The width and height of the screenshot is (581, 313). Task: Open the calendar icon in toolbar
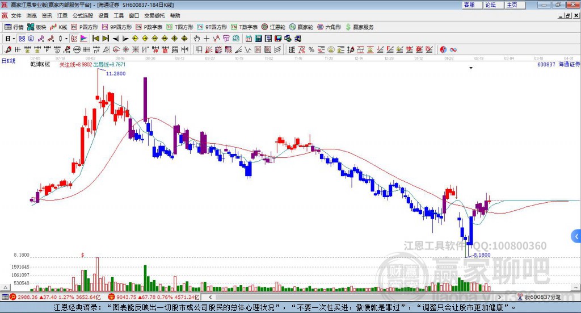249,39
